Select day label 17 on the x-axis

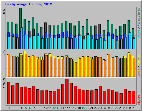(x=75, y=108)
